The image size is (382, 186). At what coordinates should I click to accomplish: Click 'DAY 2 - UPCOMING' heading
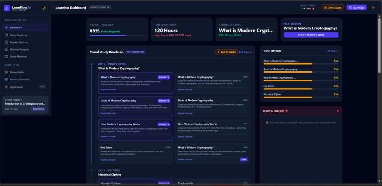pyautogui.click(x=109, y=171)
